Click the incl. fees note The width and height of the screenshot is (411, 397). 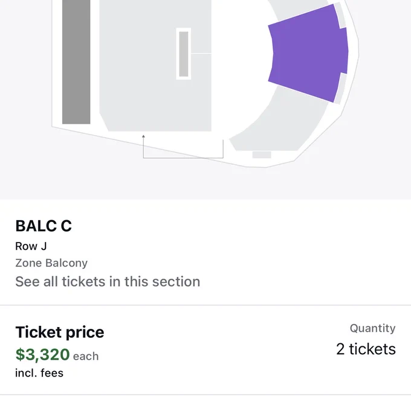coord(39,373)
